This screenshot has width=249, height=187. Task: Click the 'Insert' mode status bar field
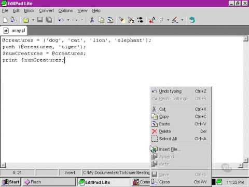(x=70, y=172)
